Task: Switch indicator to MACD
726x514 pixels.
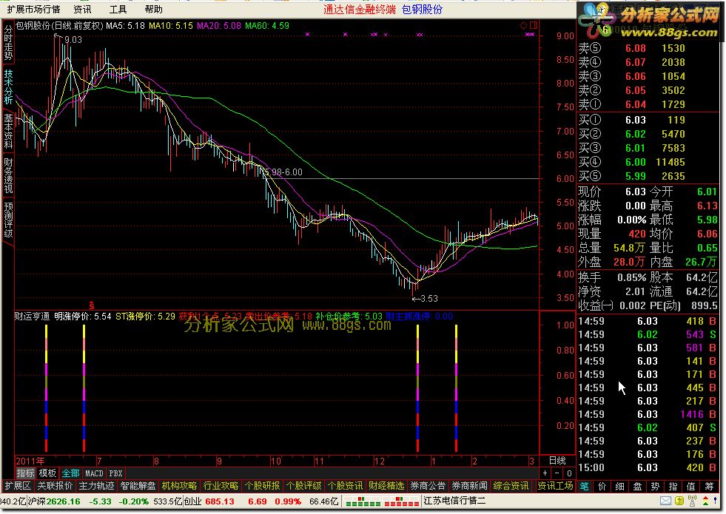Action: coord(94,473)
